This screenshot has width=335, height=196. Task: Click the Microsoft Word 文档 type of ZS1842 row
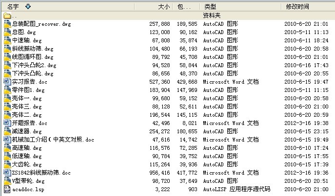[231, 173]
